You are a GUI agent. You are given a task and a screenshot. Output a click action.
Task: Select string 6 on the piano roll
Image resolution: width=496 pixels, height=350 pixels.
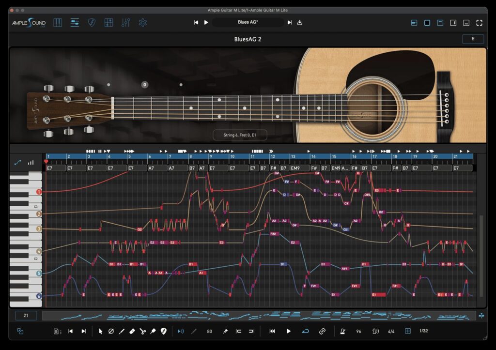(39, 296)
